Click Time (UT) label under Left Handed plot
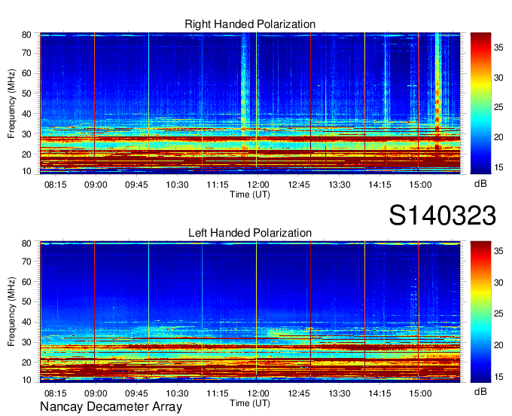 tap(250, 403)
